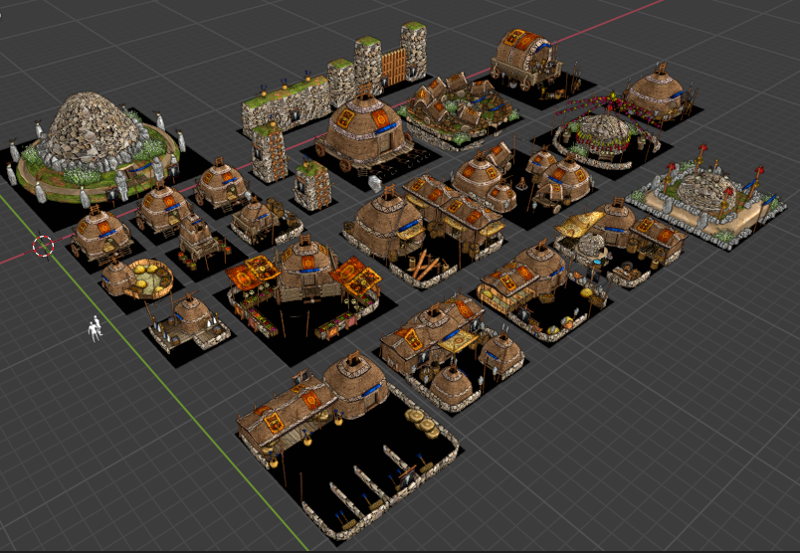Image resolution: width=800 pixels, height=553 pixels.
Task: Select the tall stone tower right of gate
Action: pyautogui.click(x=414, y=52)
